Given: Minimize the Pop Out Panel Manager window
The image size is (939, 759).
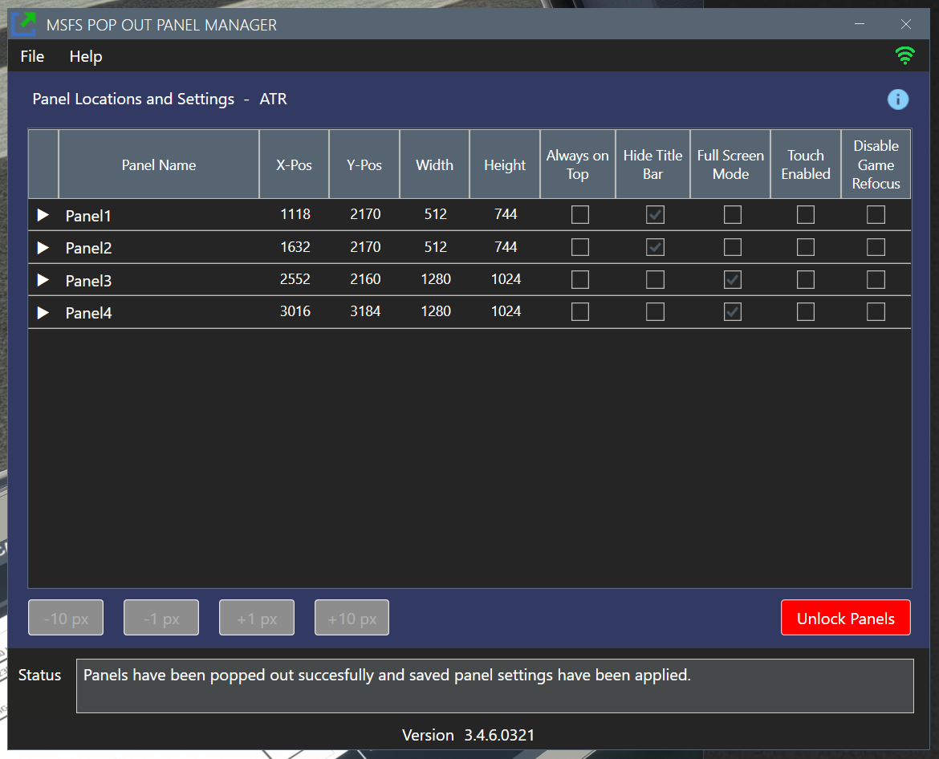Looking at the screenshot, I should 860,25.
